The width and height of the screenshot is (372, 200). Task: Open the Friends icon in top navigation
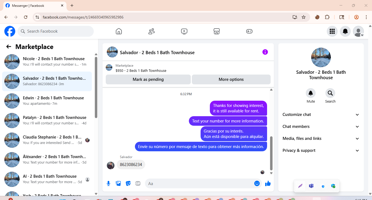pos(152,31)
